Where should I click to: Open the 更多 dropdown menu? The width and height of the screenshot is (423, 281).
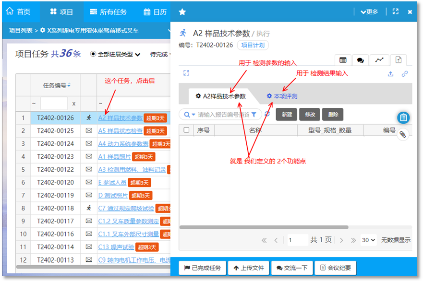pyautogui.click(x=369, y=12)
